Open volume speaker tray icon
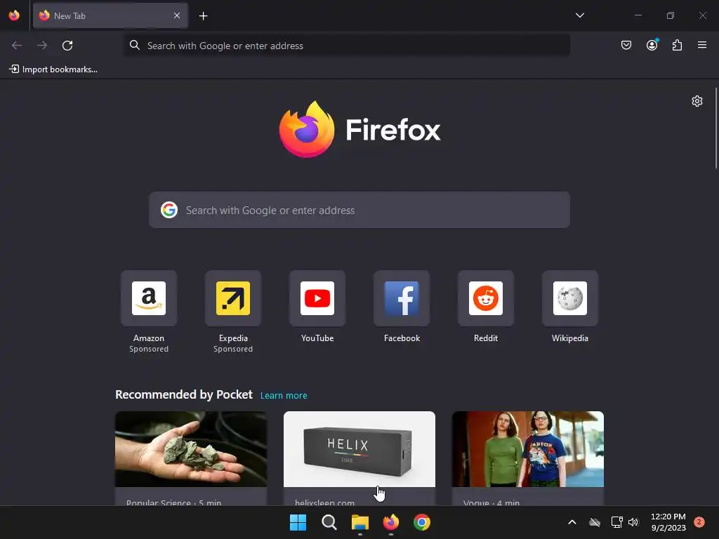 (x=633, y=522)
